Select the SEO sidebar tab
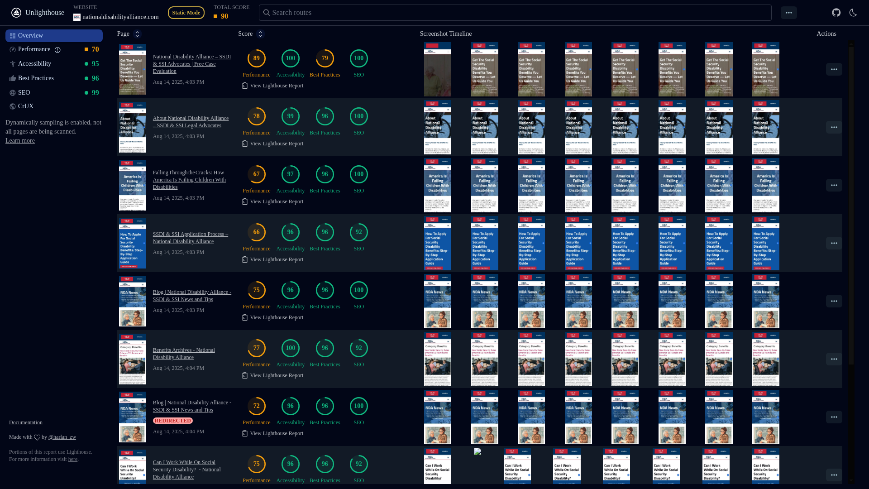The height and width of the screenshot is (489, 869). [x=54, y=93]
